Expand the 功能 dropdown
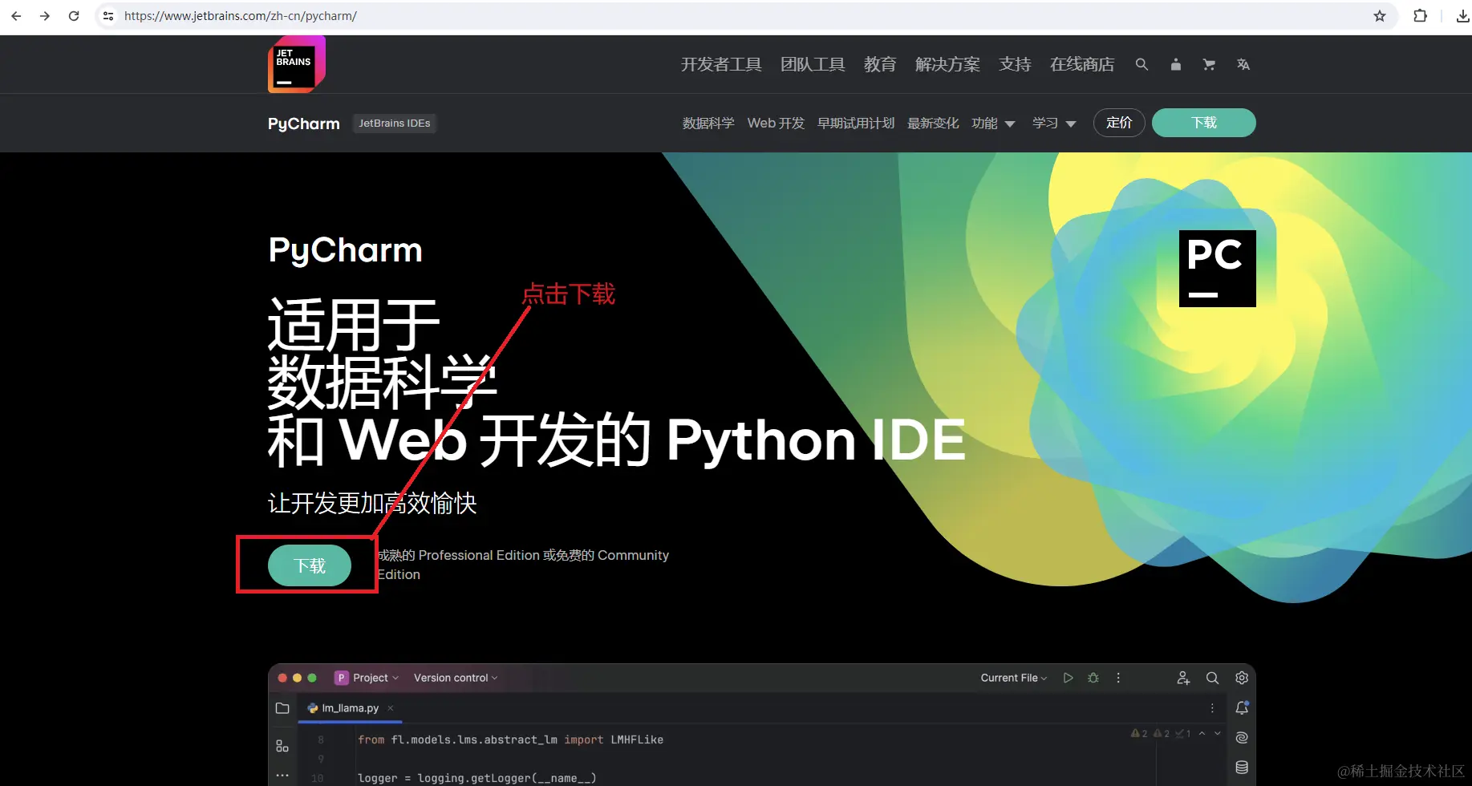This screenshot has width=1472, height=786. (x=993, y=123)
